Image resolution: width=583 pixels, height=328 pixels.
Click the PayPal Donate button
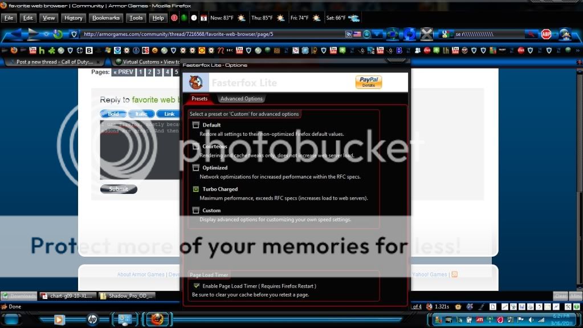click(369, 82)
